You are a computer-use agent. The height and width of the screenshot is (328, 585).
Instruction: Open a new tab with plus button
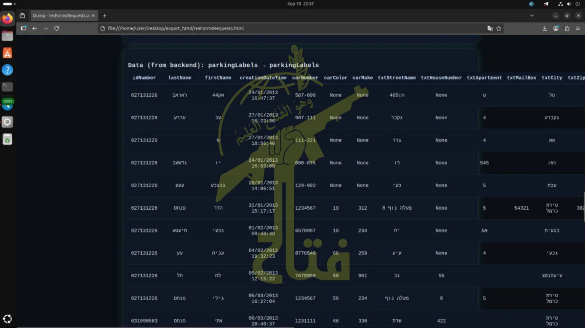(x=105, y=16)
